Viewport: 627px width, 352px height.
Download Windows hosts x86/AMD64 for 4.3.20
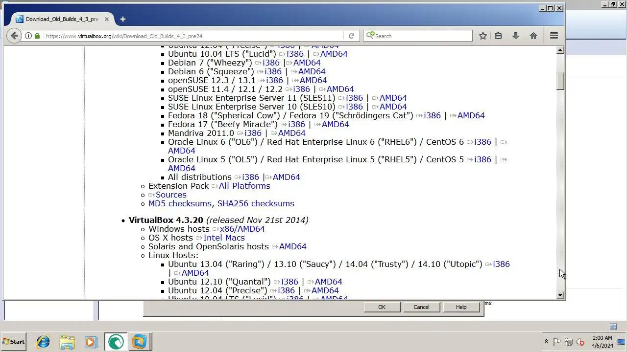pyautogui.click(x=242, y=229)
